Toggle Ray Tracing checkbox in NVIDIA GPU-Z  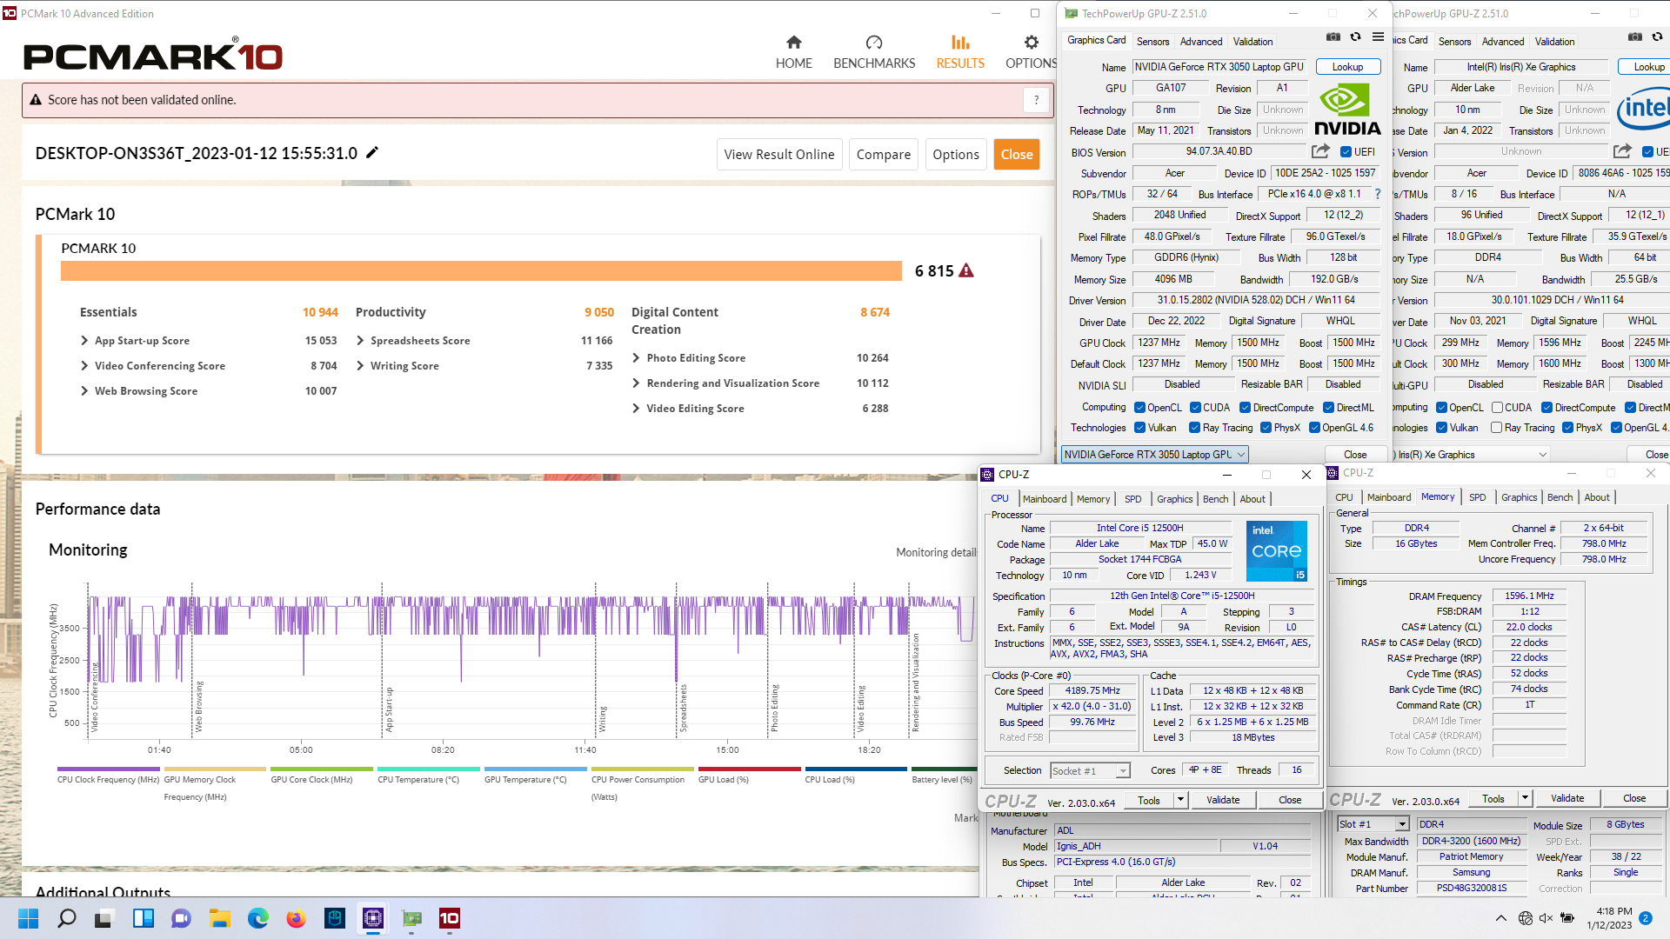tap(1195, 428)
